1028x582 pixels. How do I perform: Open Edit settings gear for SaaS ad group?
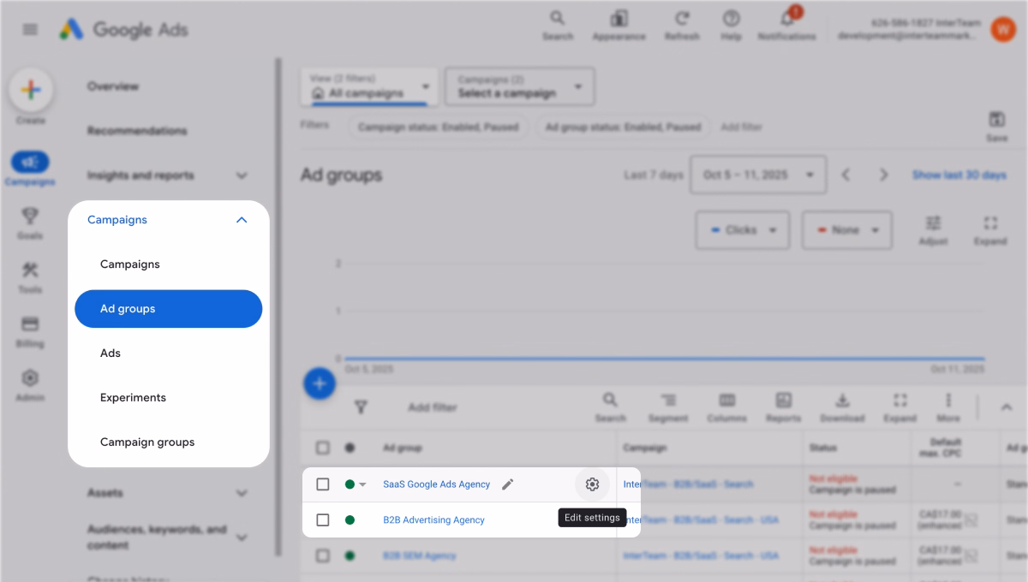pyautogui.click(x=592, y=484)
